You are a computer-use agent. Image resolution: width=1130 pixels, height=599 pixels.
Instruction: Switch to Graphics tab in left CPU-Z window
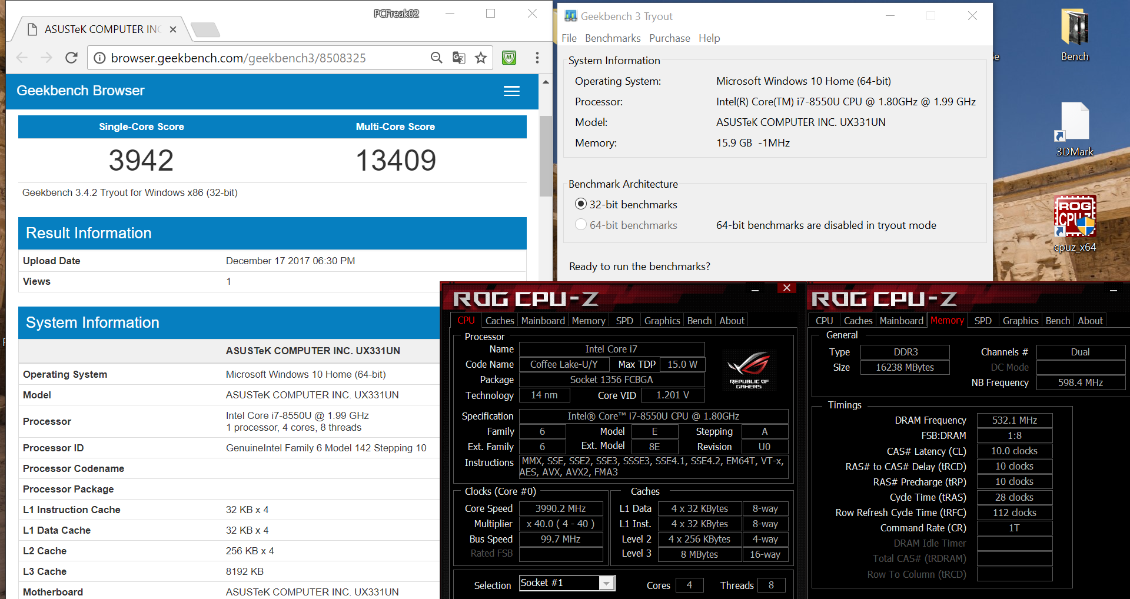tap(662, 321)
